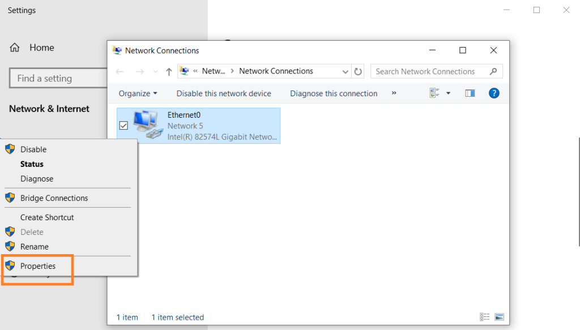This screenshot has width=580, height=330.
Task: Go up one folder level arrow
Action: pyautogui.click(x=169, y=71)
